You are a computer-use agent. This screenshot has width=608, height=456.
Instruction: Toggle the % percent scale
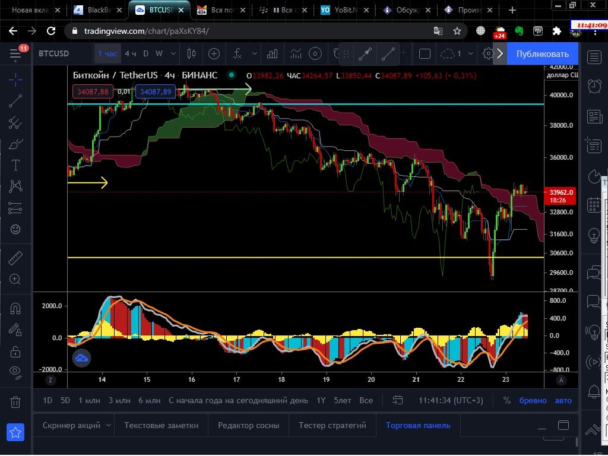pos(507,401)
